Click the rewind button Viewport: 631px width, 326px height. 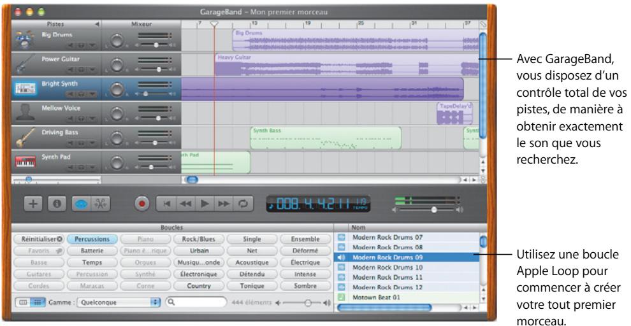click(185, 204)
